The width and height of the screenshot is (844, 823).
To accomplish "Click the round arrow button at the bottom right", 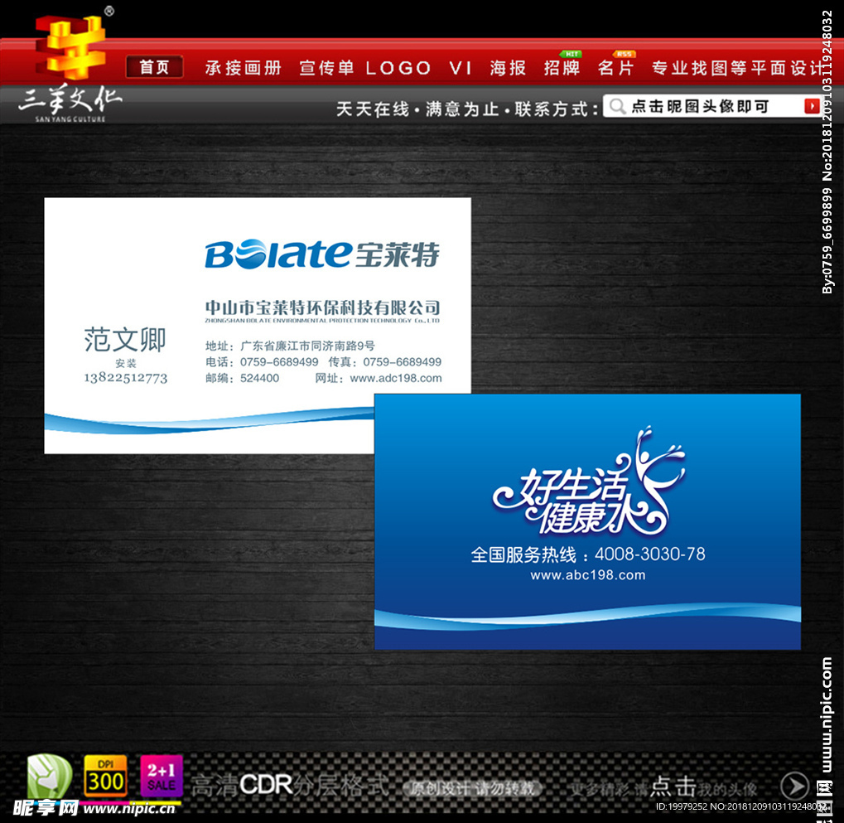I will click(x=796, y=786).
